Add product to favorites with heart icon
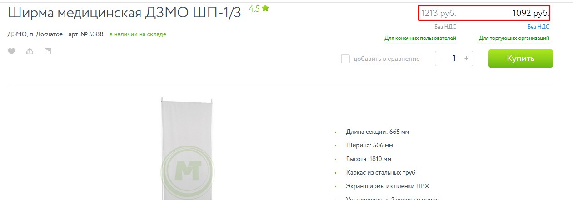Viewport: 573px width, 200px height. point(11,52)
